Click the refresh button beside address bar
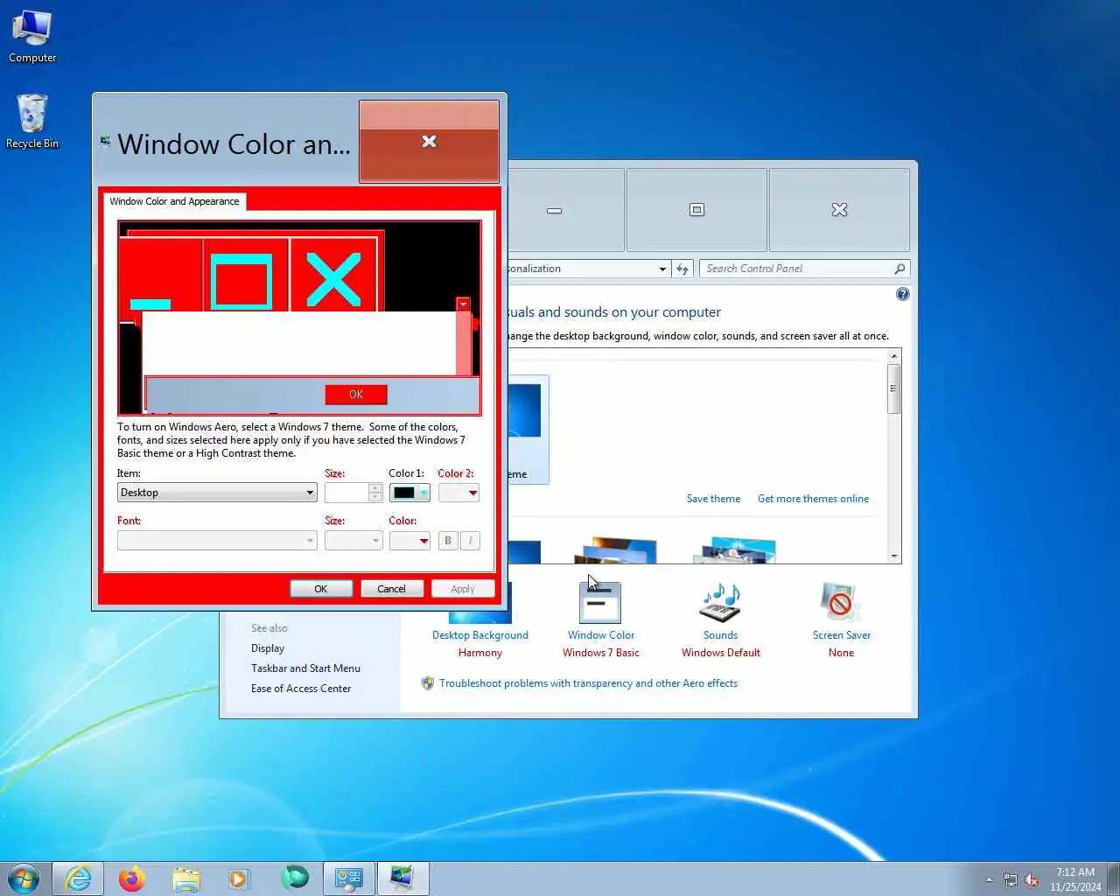 [x=682, y=269]
